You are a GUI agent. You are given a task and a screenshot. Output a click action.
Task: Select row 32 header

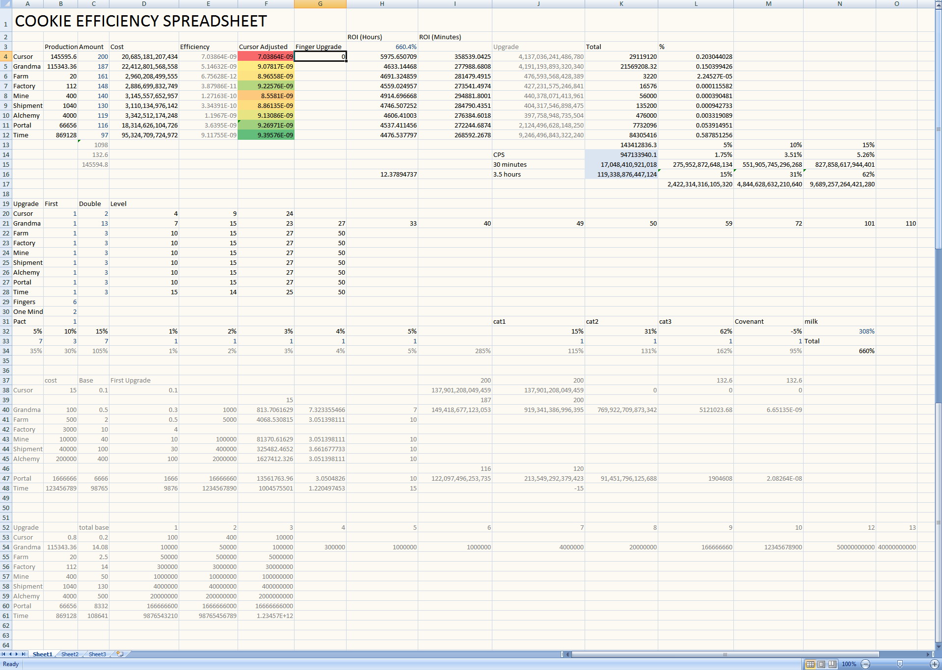(6, 331)
